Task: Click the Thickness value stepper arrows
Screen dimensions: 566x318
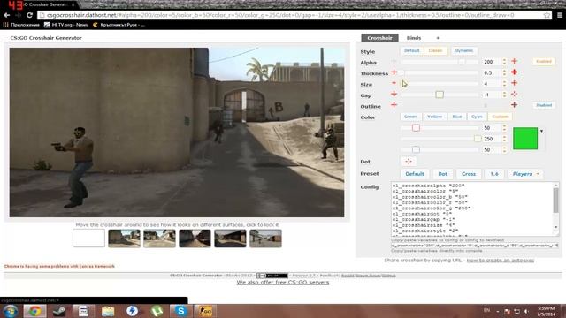Action: (x=504, y=72)
